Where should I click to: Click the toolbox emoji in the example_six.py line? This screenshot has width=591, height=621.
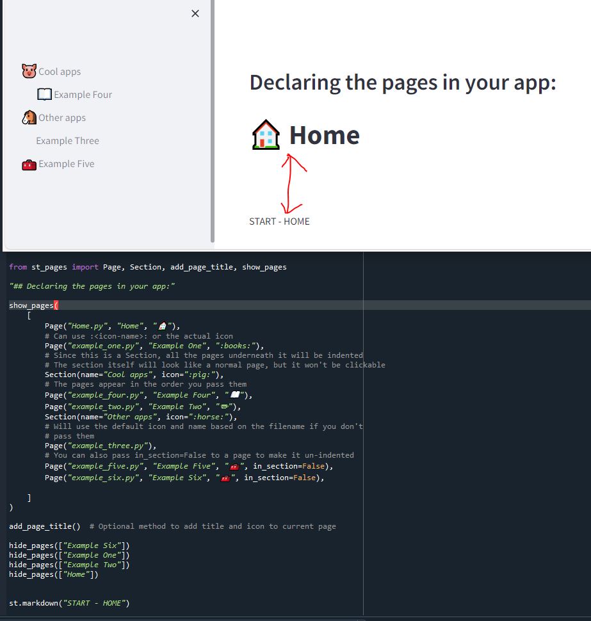(x=227, y=477)
